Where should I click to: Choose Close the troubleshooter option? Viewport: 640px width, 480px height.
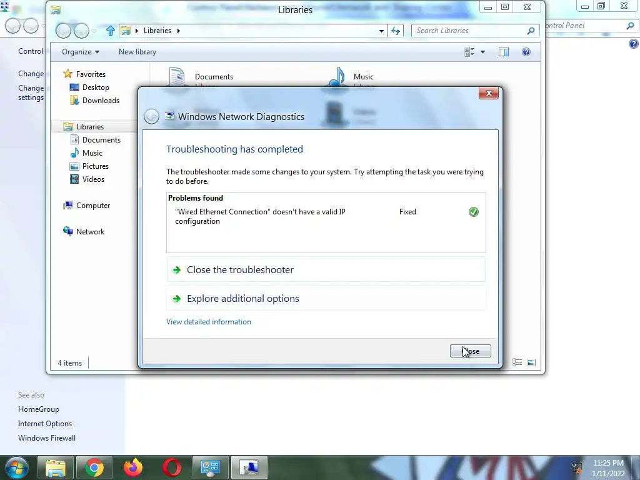click(326, 270)
